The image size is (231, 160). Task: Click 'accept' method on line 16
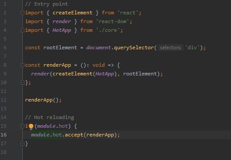[x=74, y=135]
